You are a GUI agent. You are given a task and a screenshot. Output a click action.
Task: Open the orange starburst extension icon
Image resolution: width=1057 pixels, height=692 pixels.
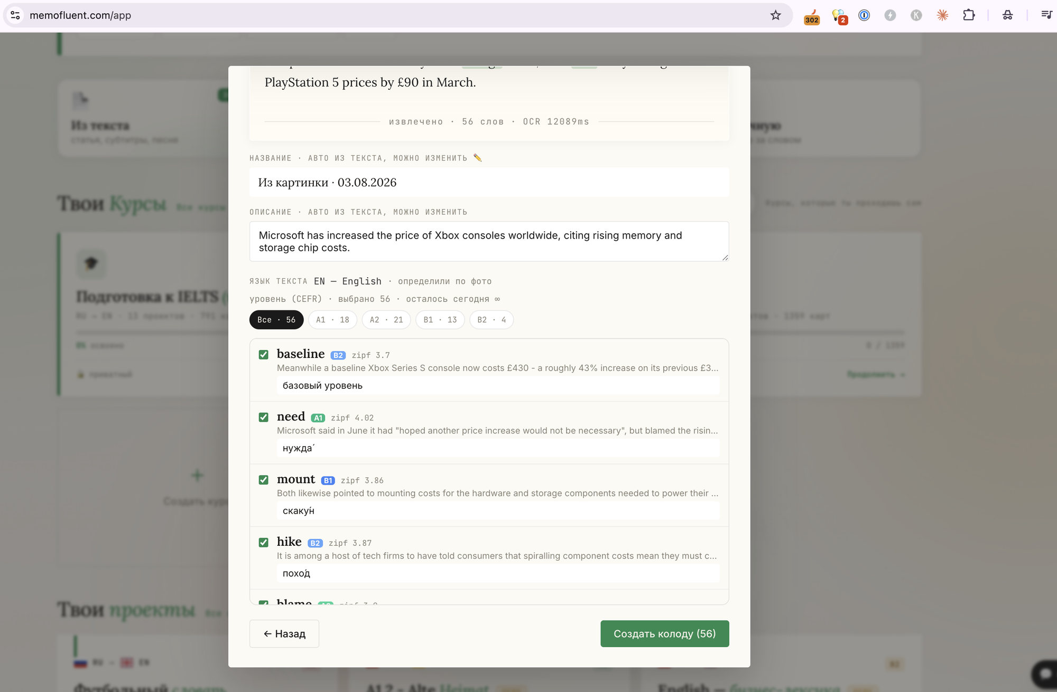[942, 15]
